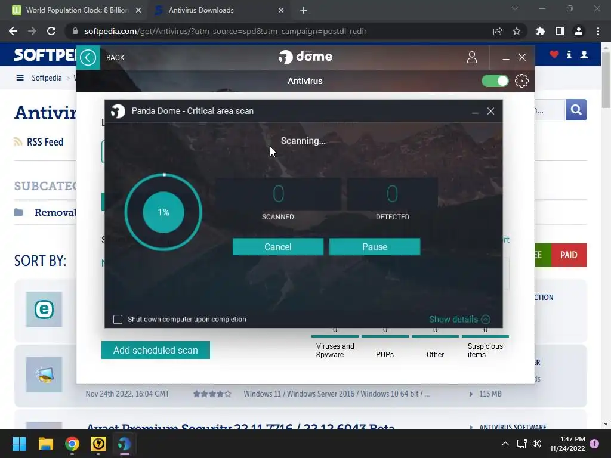Open Chrome extensions puzzle icon

pyautogui.click(x=541, y=31)
